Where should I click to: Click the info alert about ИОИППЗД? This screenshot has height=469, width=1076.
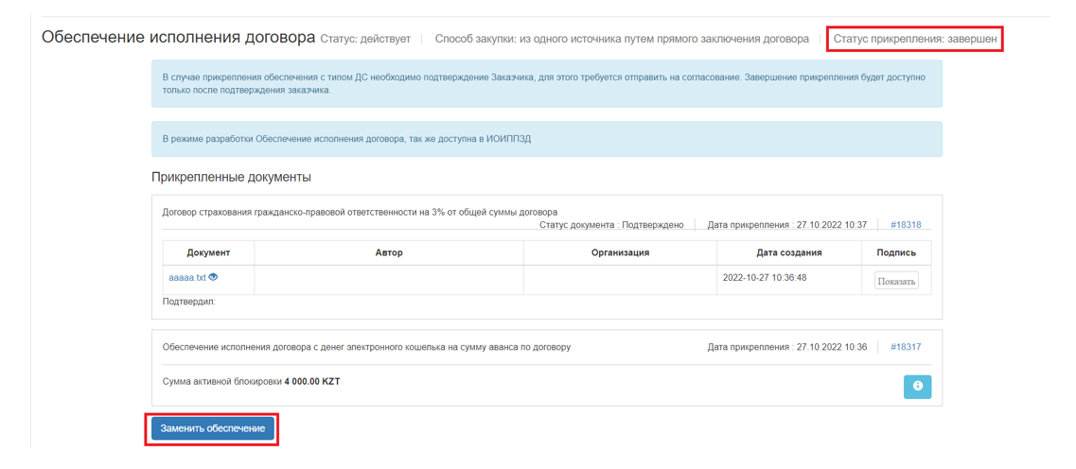pyautogui.click(x=546, y=139)
